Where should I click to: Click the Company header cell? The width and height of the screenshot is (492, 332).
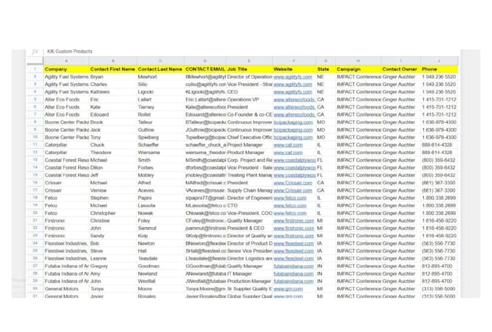[67, 69]
